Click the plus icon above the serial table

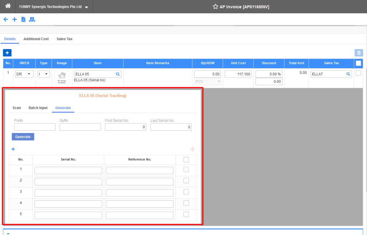pyautogui.click(x=13, y=149)
